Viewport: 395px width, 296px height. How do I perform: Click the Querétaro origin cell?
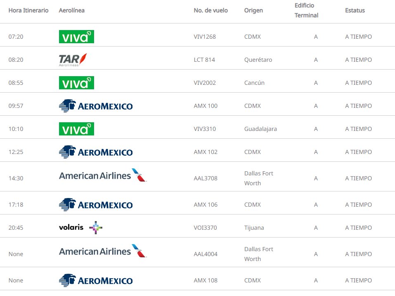click(258, 60)
